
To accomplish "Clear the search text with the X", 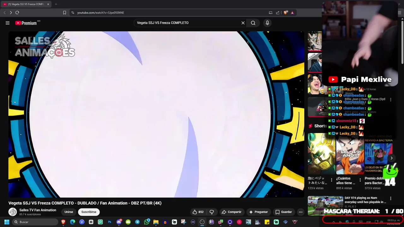I will click(x=243, y=23).
